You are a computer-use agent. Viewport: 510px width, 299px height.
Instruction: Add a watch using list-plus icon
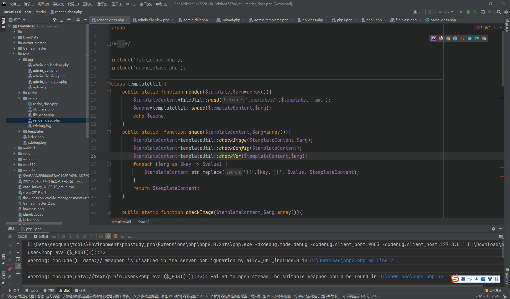(x=130, y=236)
